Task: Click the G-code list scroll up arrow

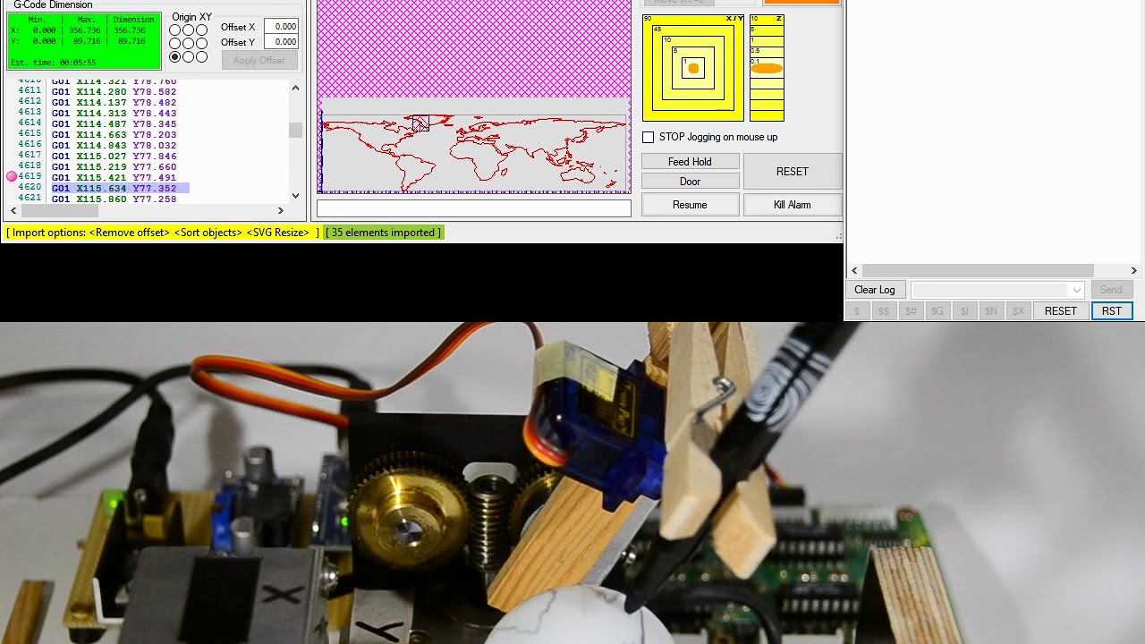Action: pyautogui.click(x=295, y=88)
